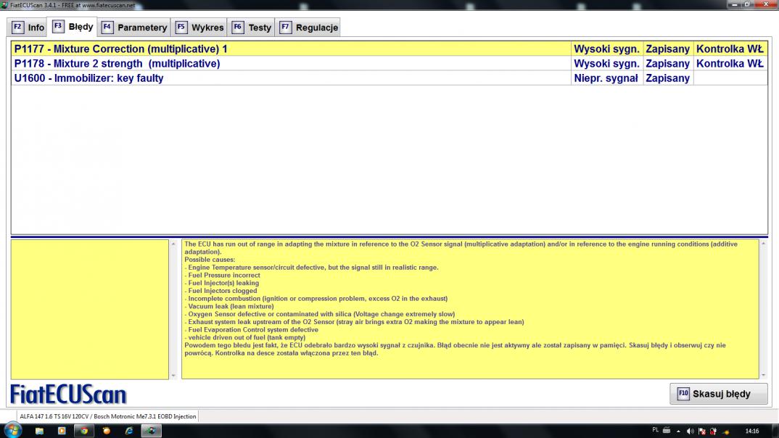Click 'Kontrolka WŁ' cell of P1178

730,64
